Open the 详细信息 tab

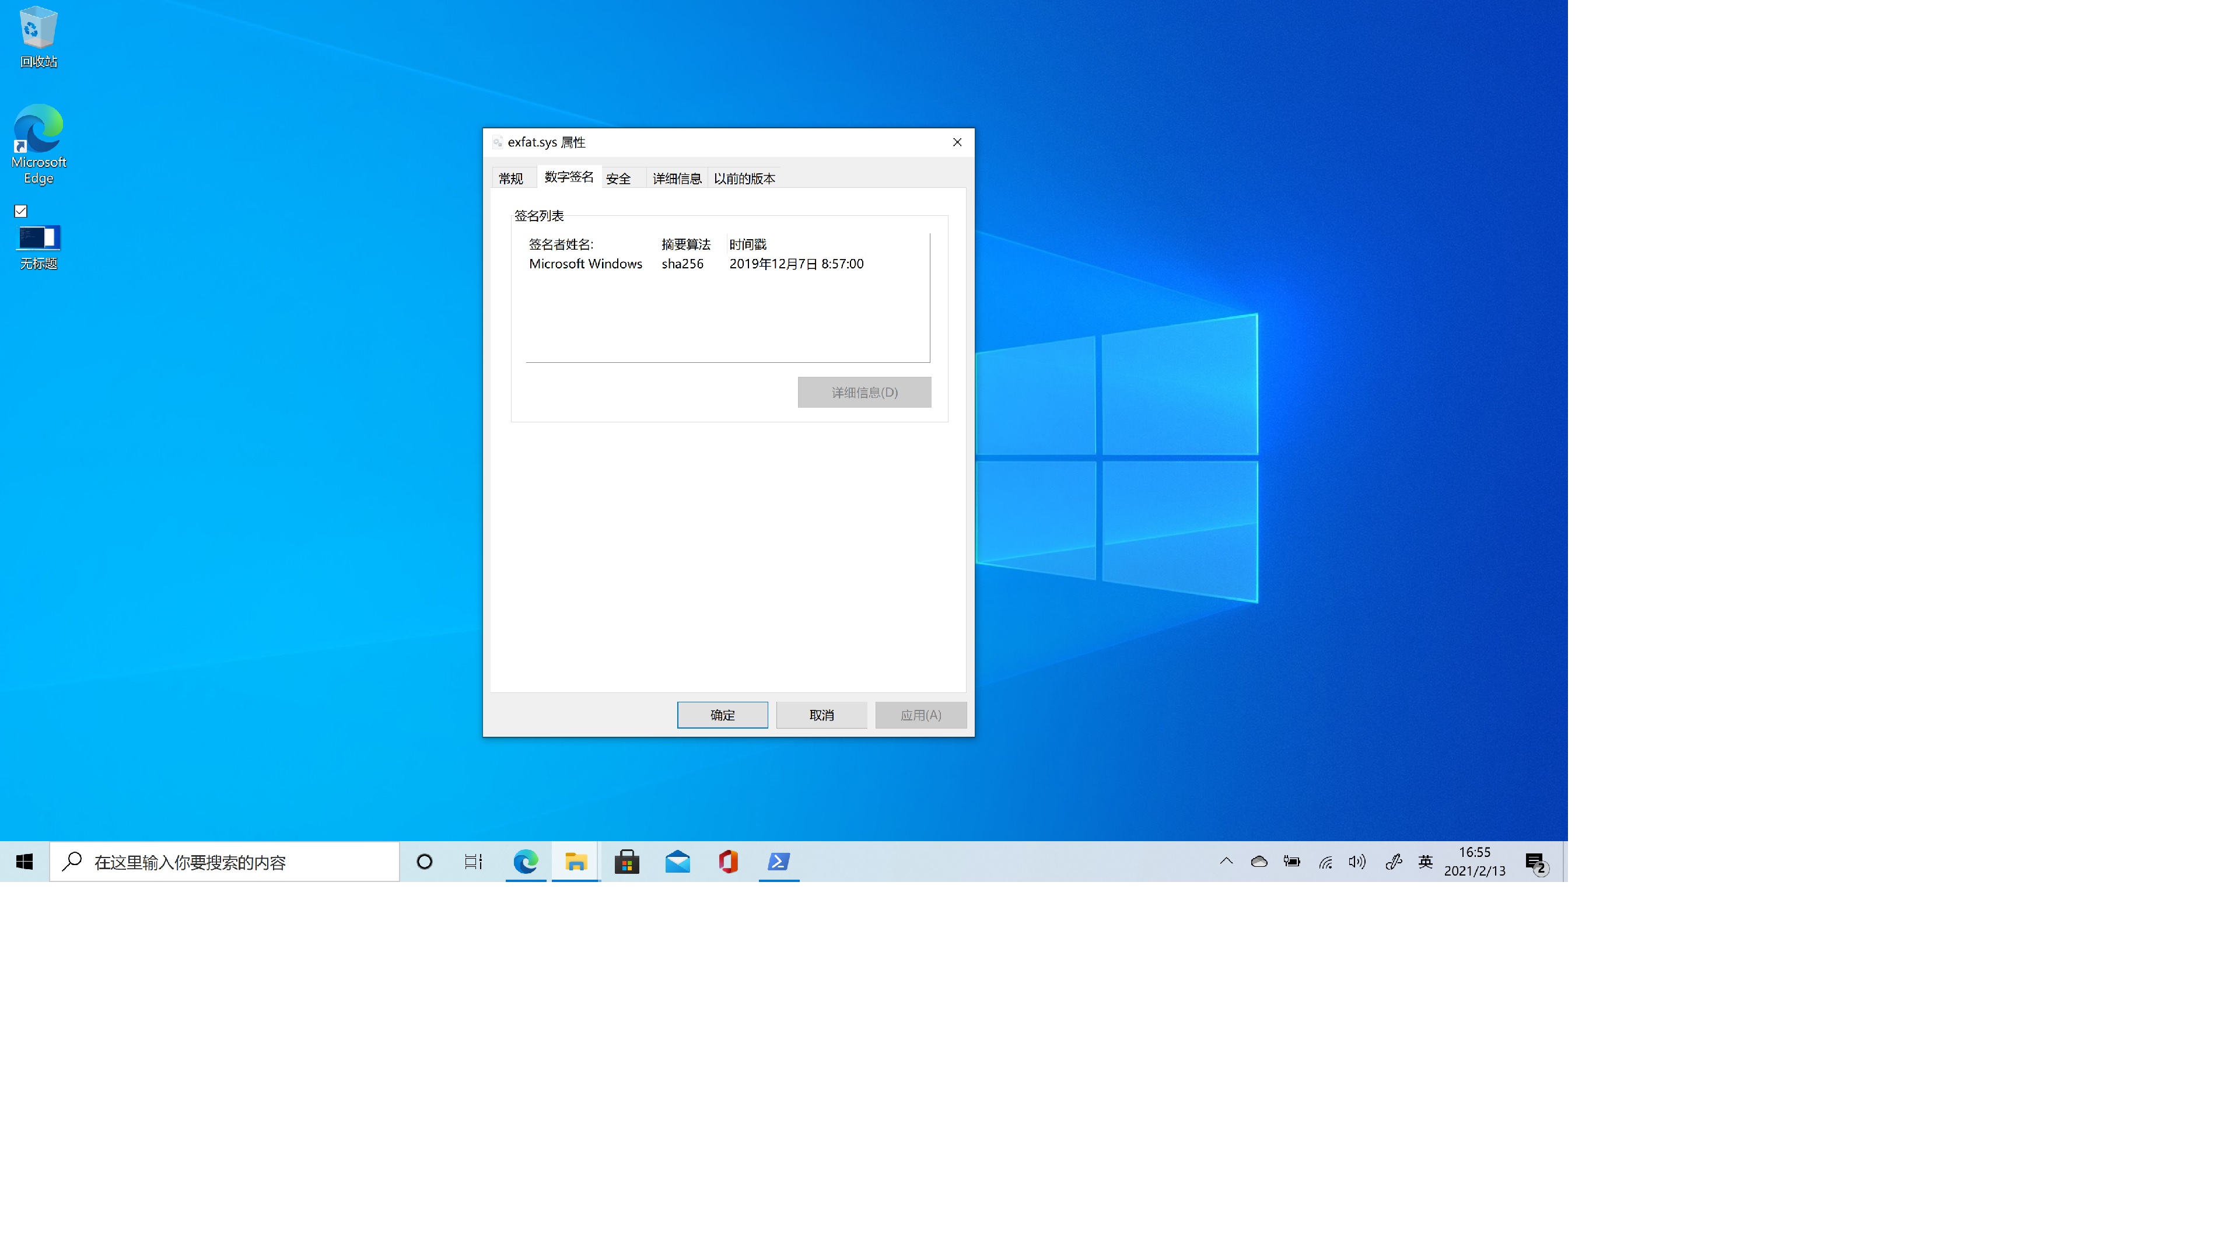677,178
